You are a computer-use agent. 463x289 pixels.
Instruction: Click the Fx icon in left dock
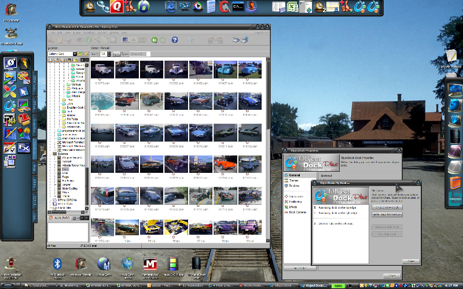(x=24, y=147)
